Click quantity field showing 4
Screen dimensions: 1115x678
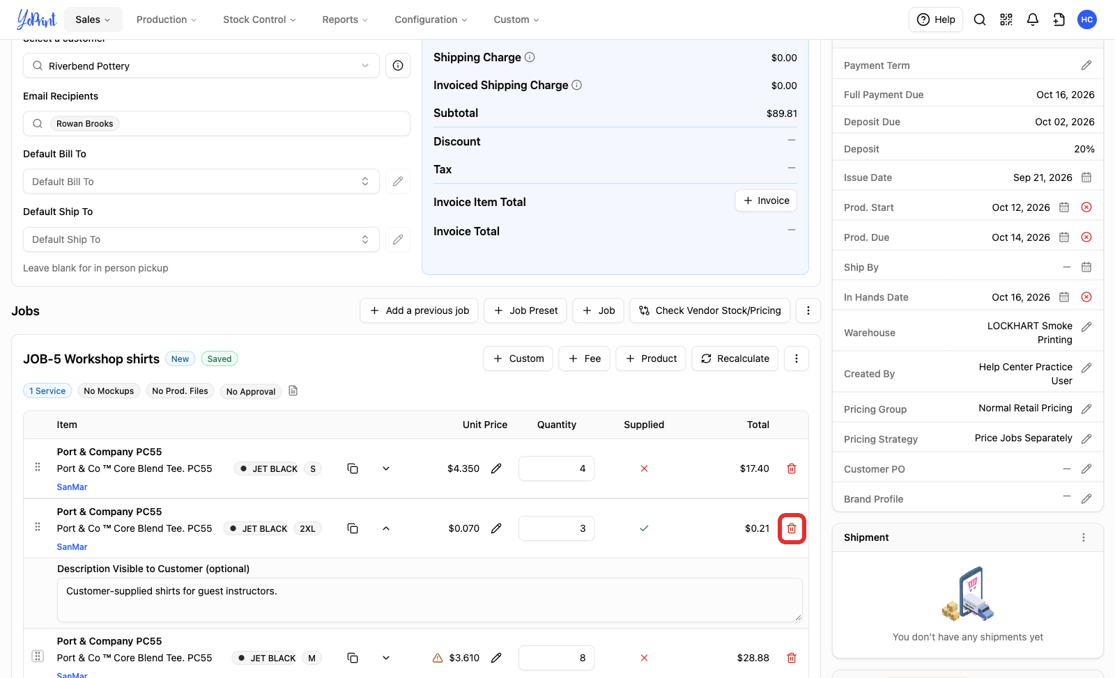pyautogui.click(x=556, y=468)
